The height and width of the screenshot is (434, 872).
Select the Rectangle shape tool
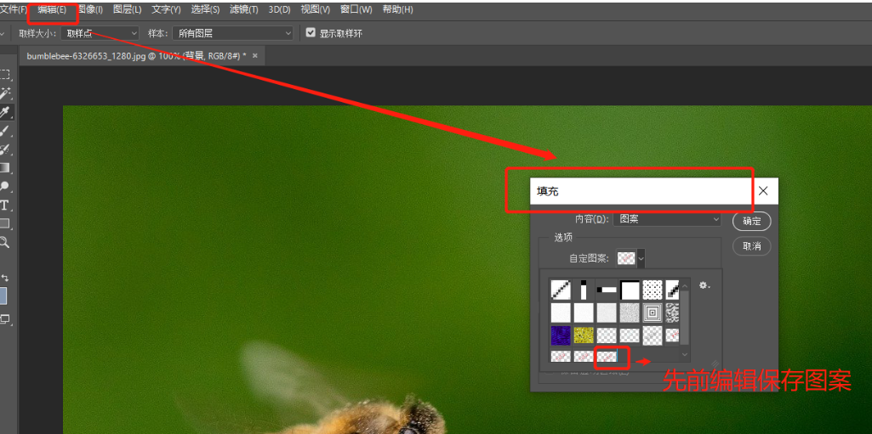tap(4, 223)
